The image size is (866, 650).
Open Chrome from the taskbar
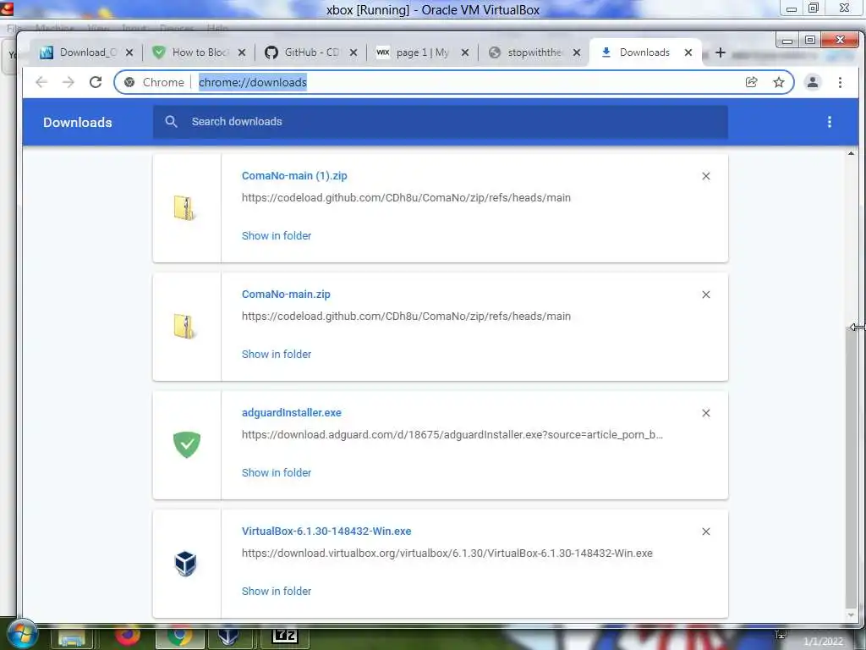pyautogui.click(x=179, y=636)
